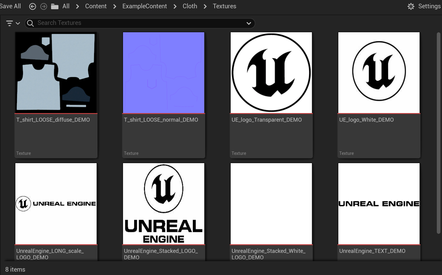Open the saved searches dropdown arrow
The height and width of the screenshot is (275, 442).
[249, 23]
